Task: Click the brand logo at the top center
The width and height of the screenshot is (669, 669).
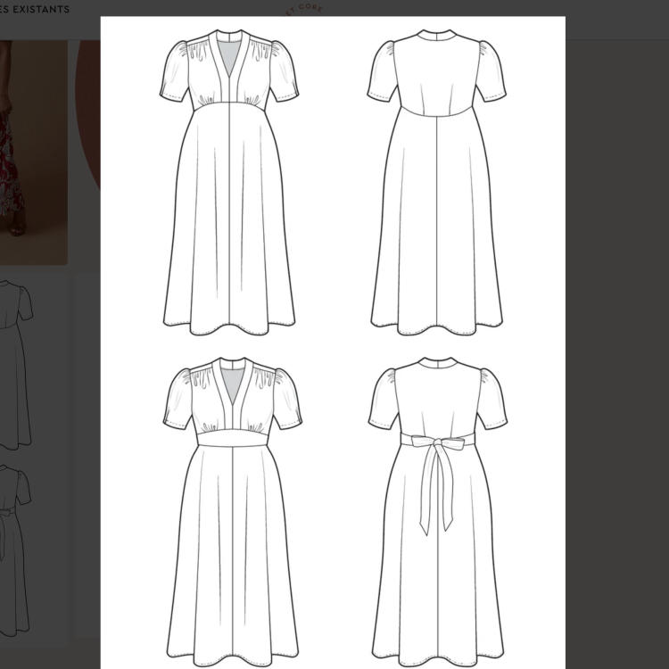Action: (x=307, y=9)
